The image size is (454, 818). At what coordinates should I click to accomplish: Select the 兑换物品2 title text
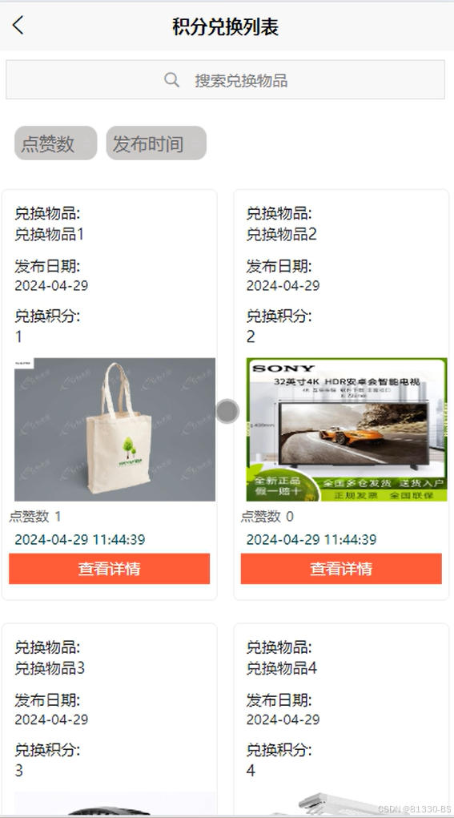[x=282, y=234]
